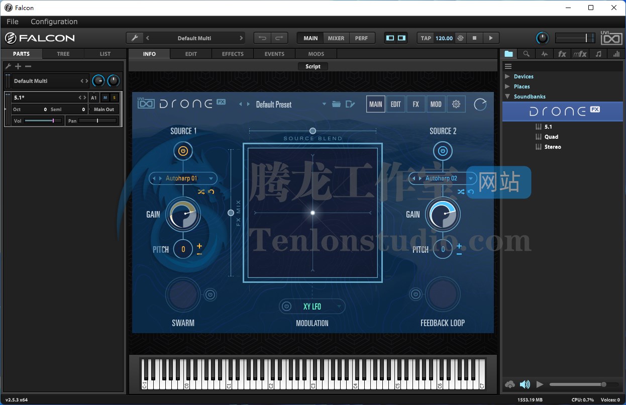Open the fx browser tab

click(x=562, y=54)
